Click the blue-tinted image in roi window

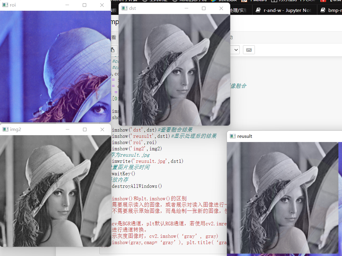(55, 67)
